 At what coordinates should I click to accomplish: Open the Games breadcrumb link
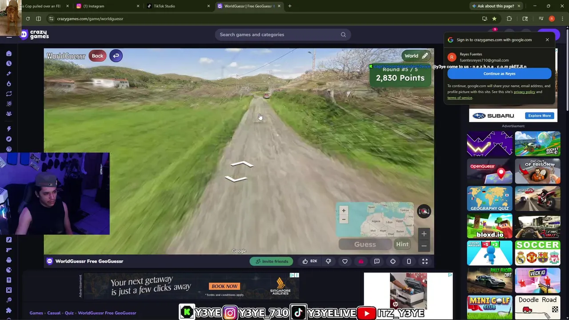point(36,313)
